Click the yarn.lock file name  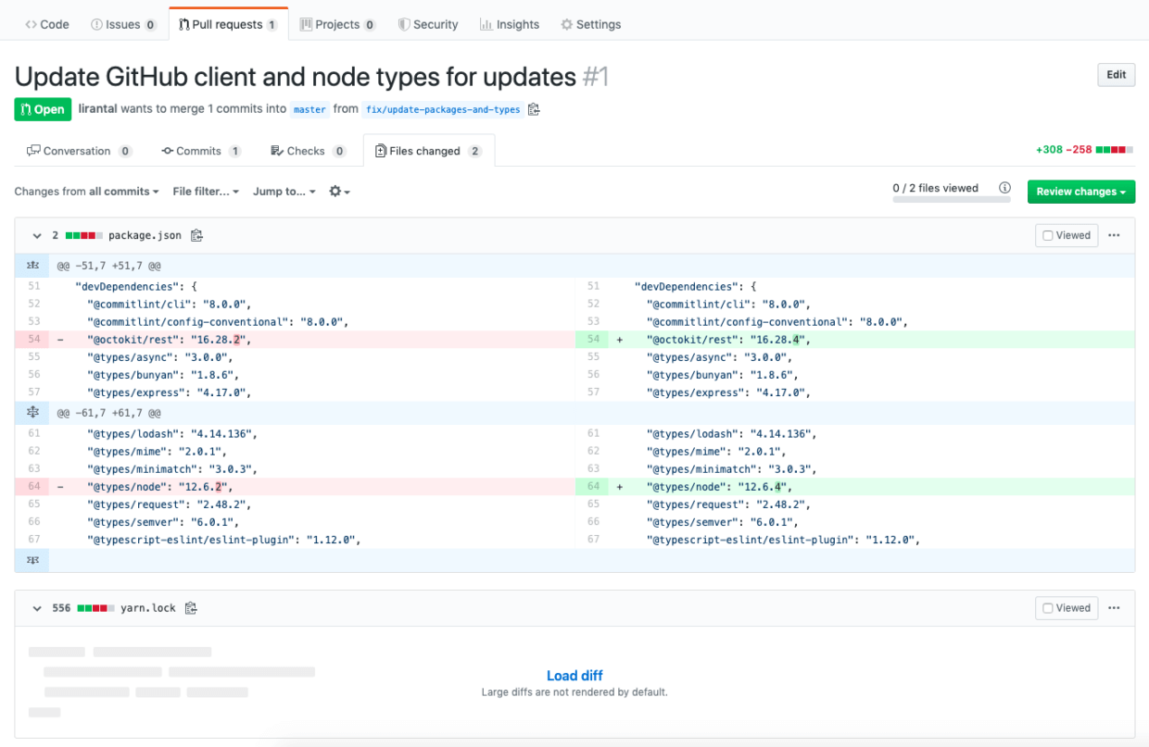point(148,608)
